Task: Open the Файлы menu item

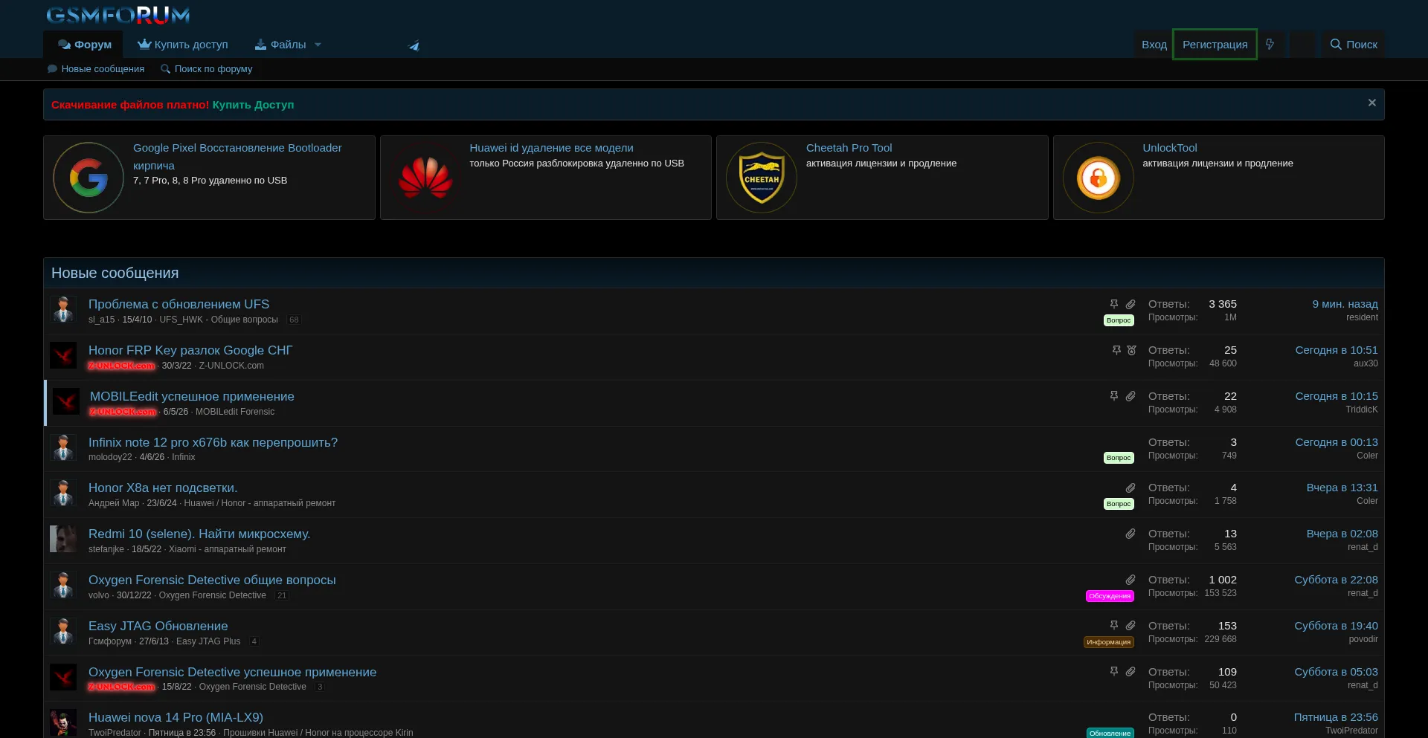Action: pos(280,45)
